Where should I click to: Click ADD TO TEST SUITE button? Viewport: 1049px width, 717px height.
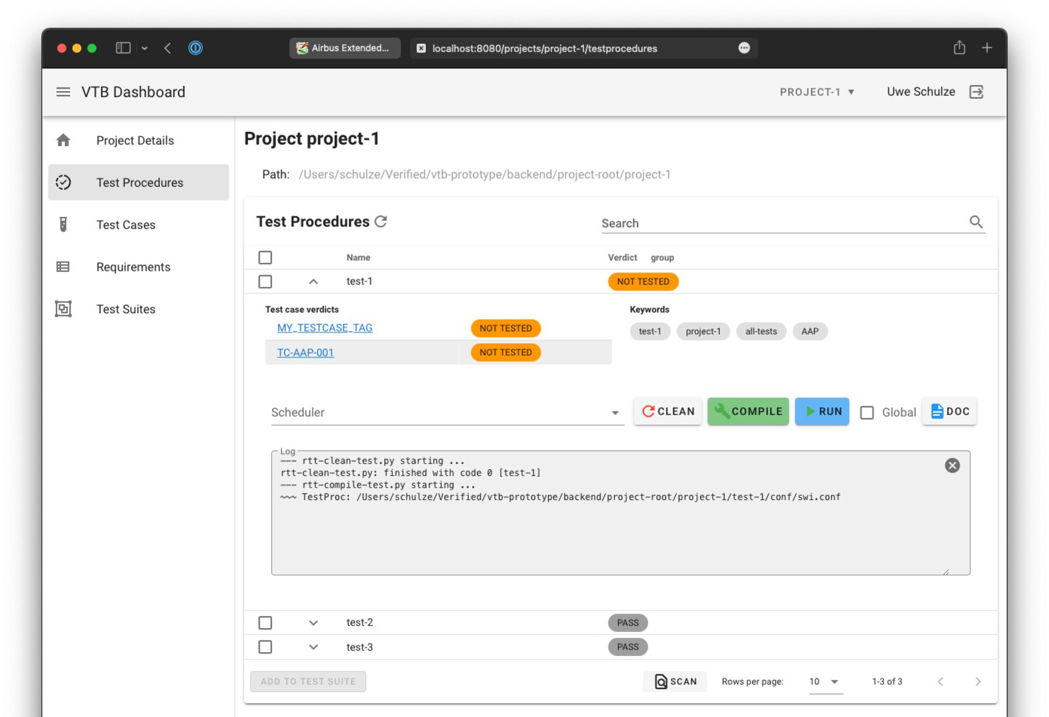coord(308,682)
